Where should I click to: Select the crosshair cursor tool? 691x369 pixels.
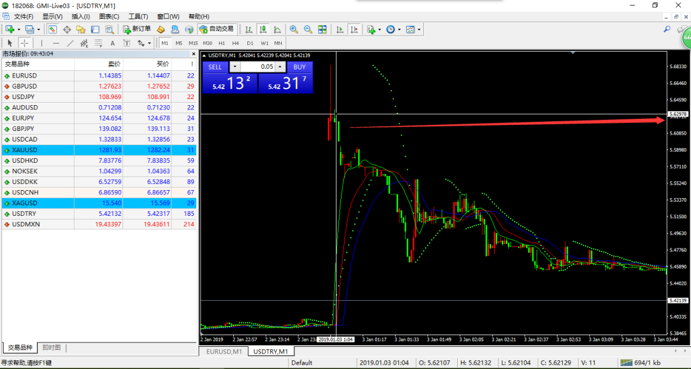(x=25, y=43)
